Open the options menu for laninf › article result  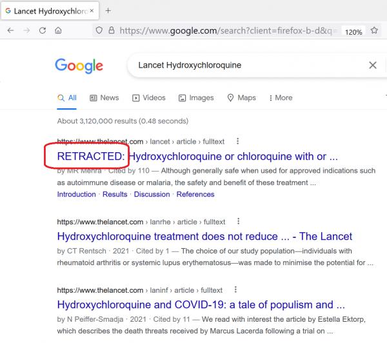pos(235,289)
